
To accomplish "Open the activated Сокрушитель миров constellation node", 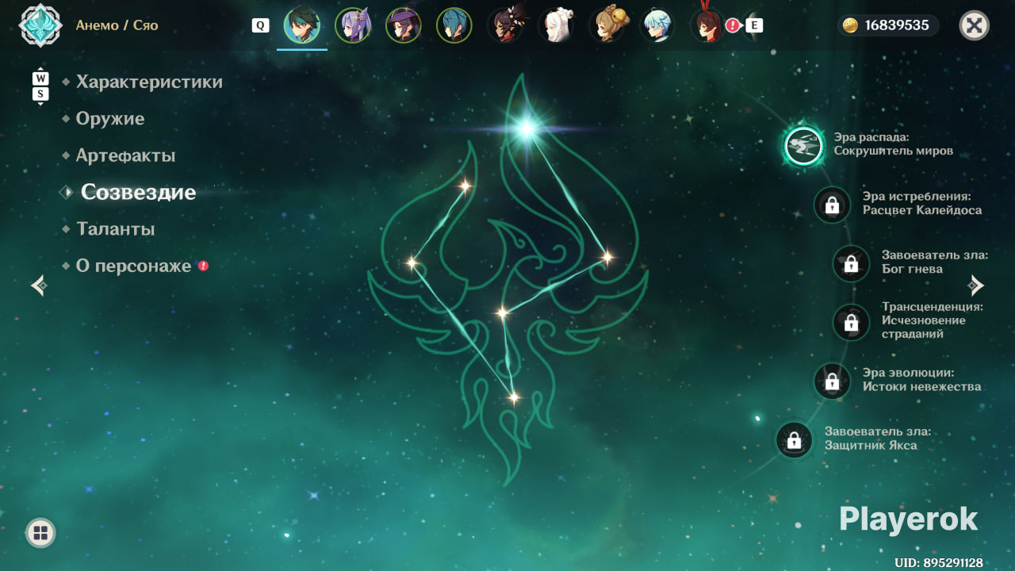I will (x=804, y=146).
